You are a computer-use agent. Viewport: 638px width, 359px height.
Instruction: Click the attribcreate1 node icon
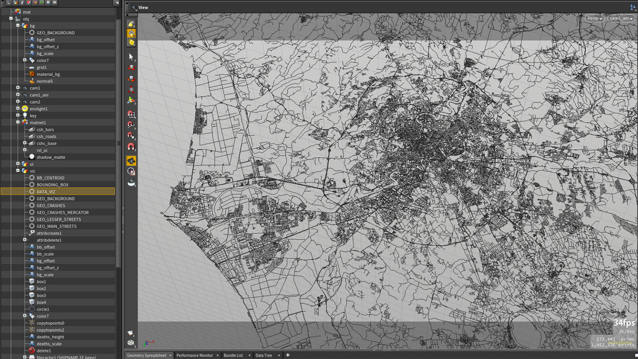point(32,233)
